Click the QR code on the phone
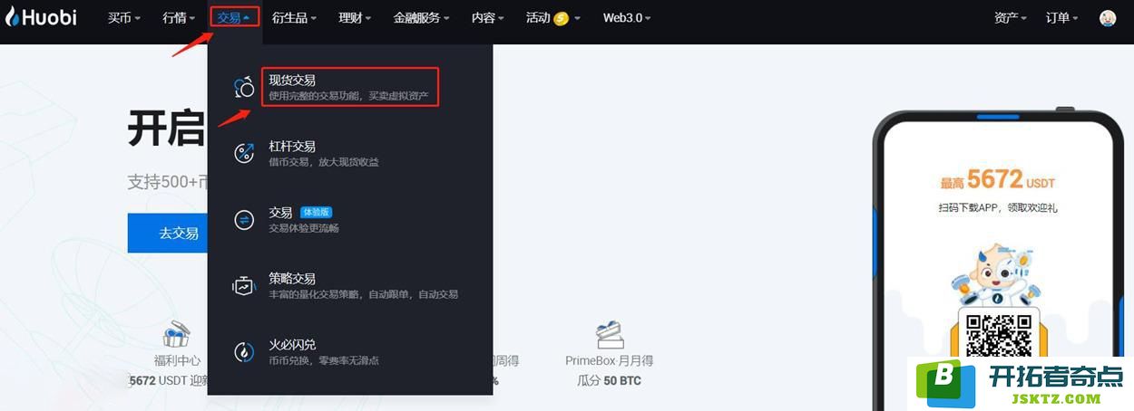 998,335
